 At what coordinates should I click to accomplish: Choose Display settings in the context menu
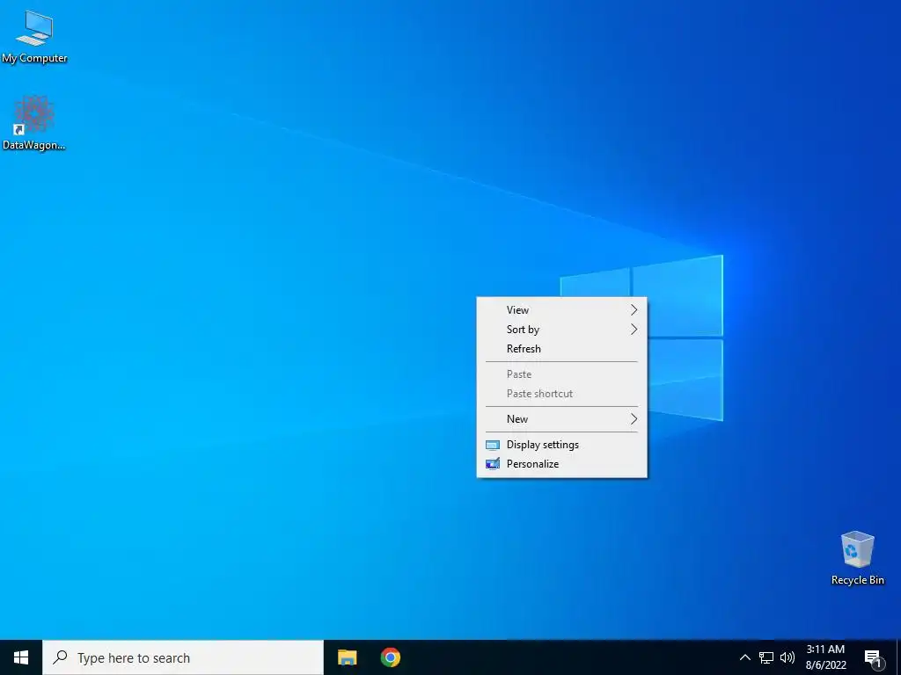point(562,445)
